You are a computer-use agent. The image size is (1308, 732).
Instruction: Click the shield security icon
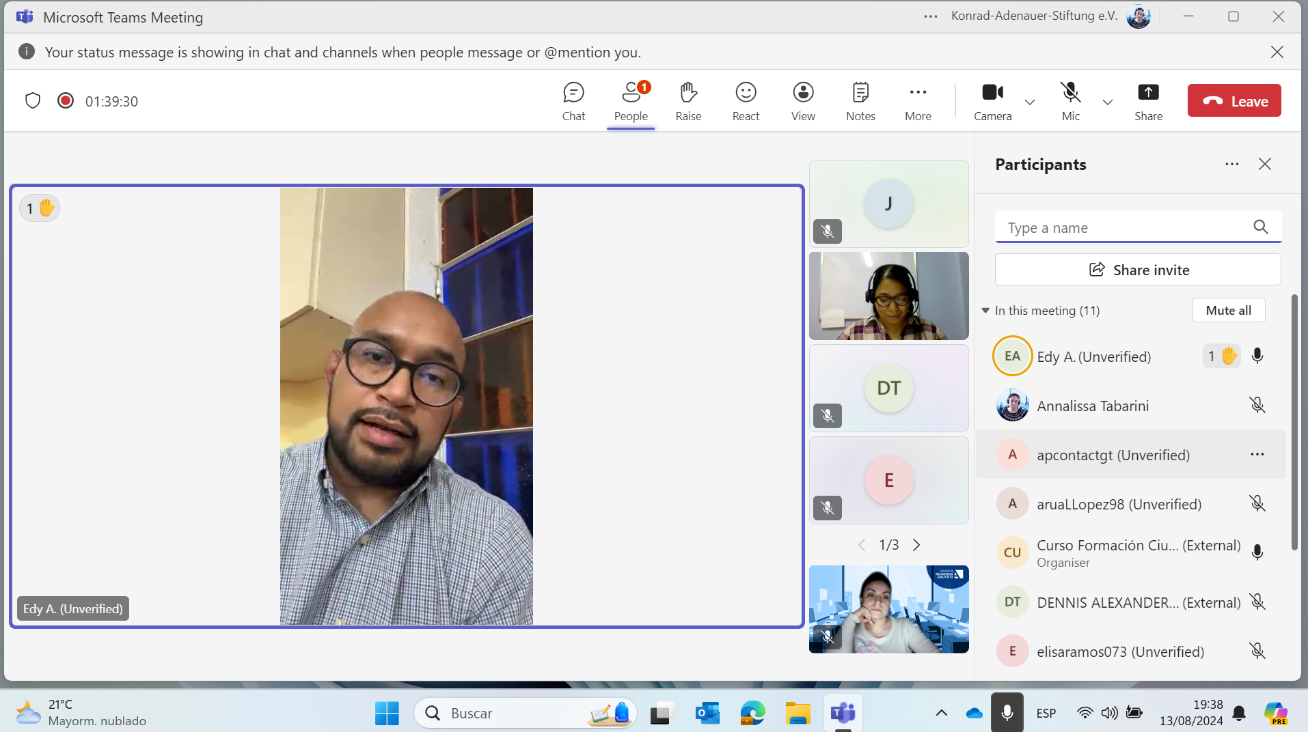pos(33,101)
